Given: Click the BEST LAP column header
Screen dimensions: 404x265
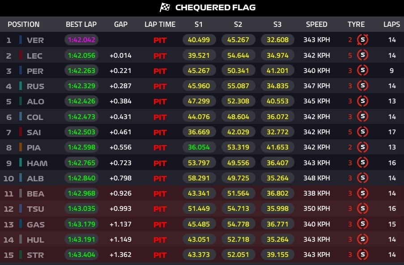Looking at the screenshot, I should click(81, 25).
